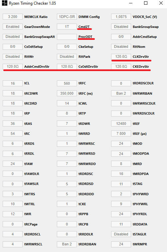Image resolution: width=167 pixels, height=252 pixels.
Task: Close the Ryzen Timing Checker window
Action: point(161,3)
